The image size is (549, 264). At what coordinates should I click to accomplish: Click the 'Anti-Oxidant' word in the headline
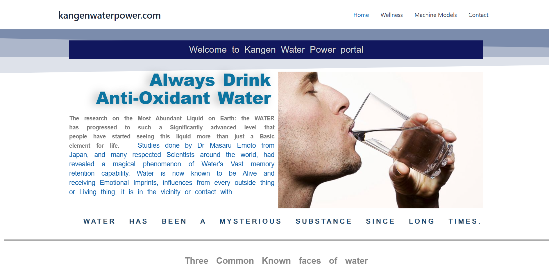[x=153, y=98]
